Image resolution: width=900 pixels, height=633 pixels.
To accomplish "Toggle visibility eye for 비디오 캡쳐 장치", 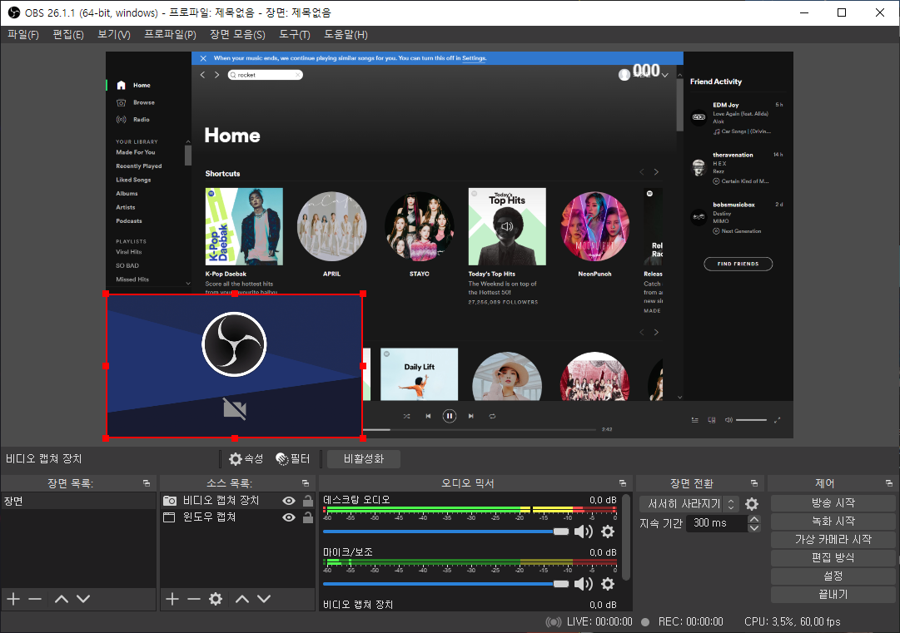I will click(289, 501).
